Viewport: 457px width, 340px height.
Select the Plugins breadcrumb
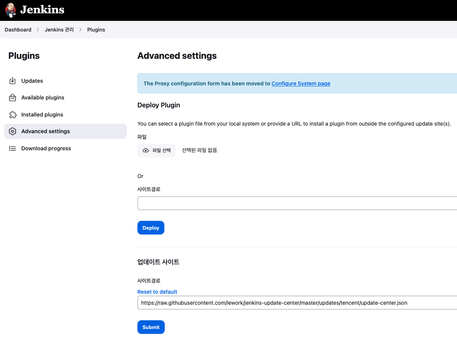(x=96, y=30)
